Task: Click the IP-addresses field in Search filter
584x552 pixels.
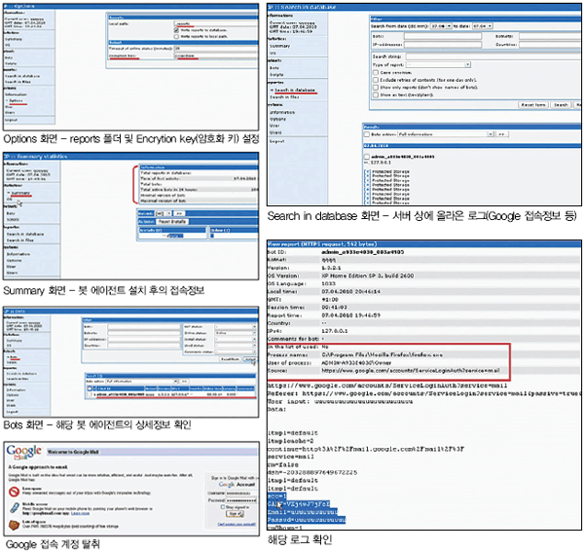Action: coord(443,45)
